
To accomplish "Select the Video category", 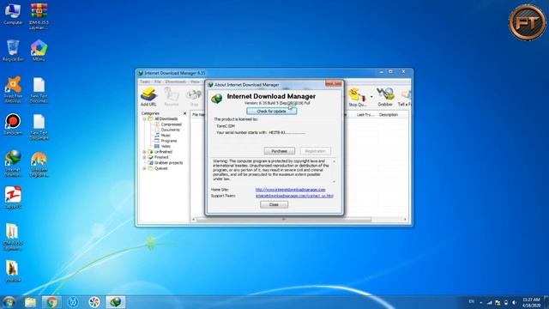I will [x=166, y=146].
